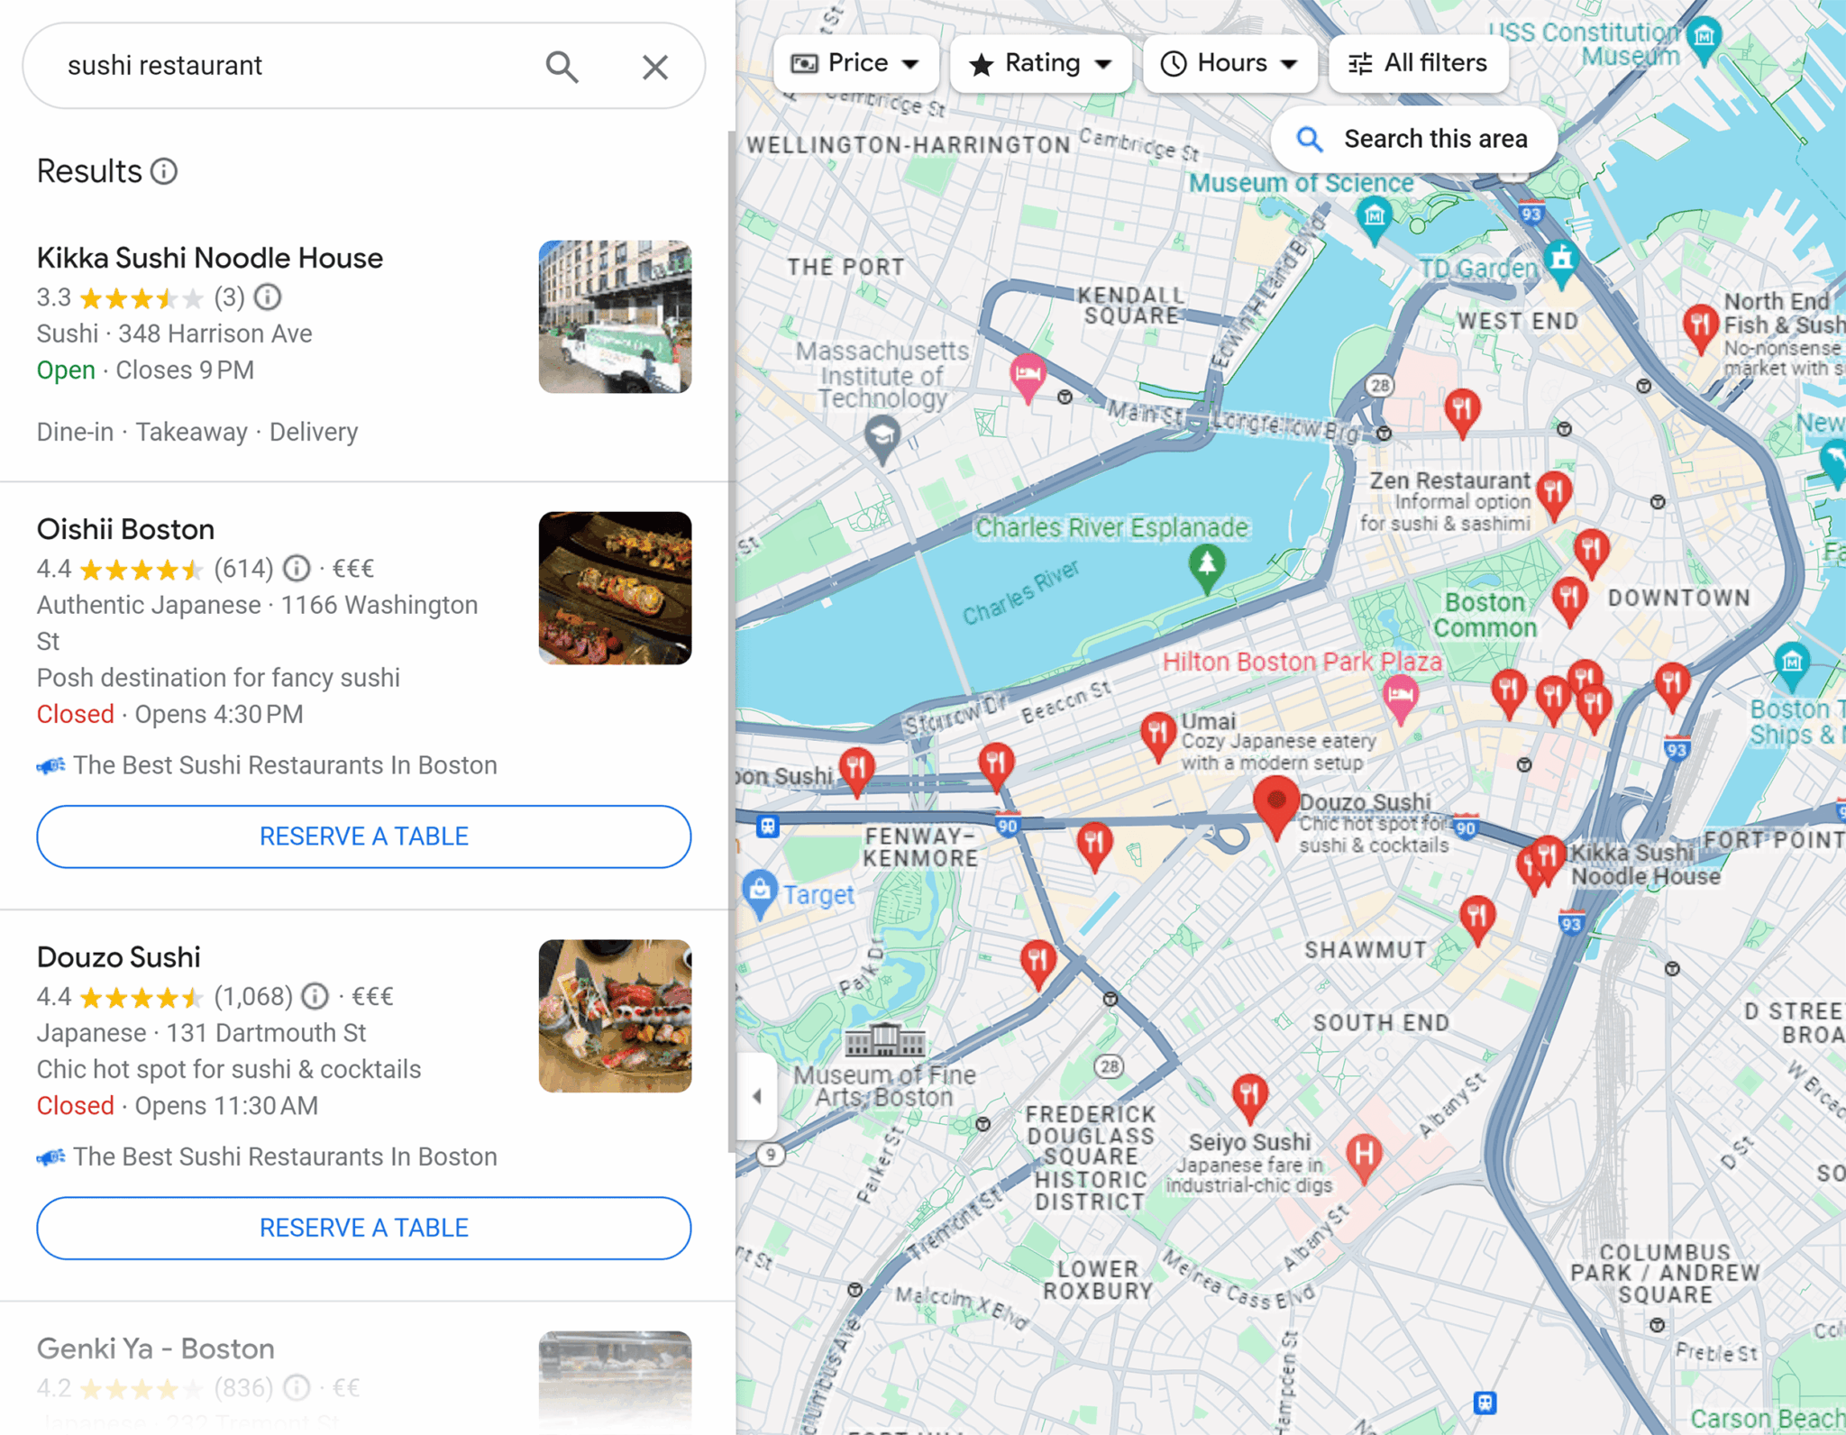Select the Zen Restaurant map pin
The height and width of the screenshot is (1435, 1846).
tap(1554, 494)
